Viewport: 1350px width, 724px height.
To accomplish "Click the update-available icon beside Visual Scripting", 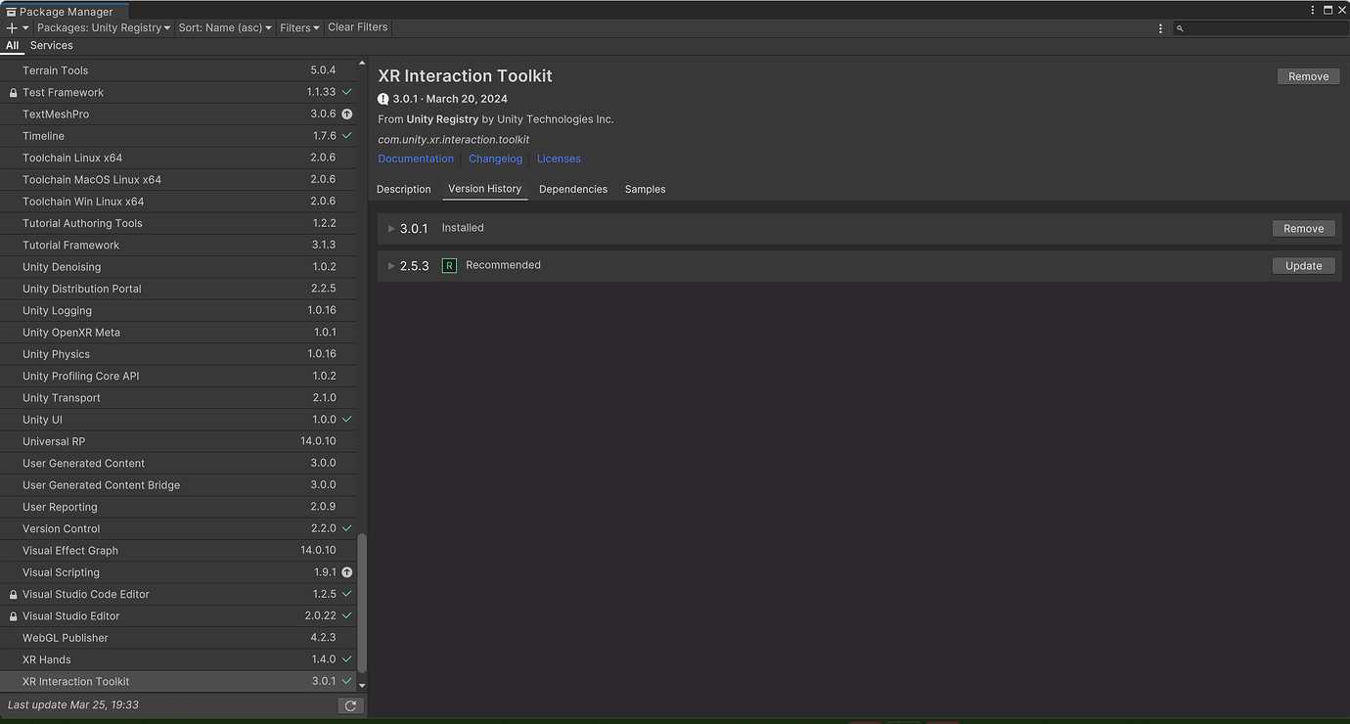I will 346,571.
